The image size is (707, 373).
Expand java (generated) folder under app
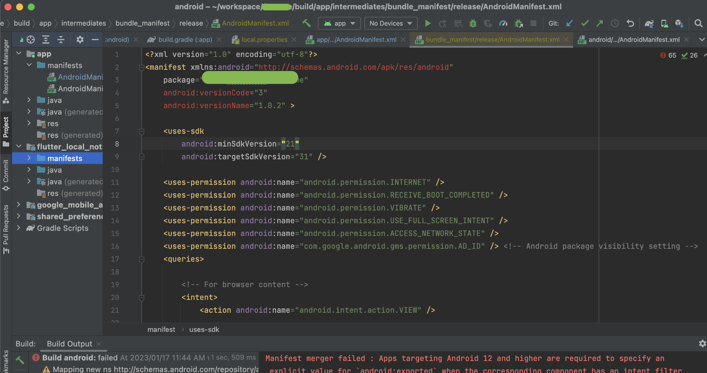(29, 112)
